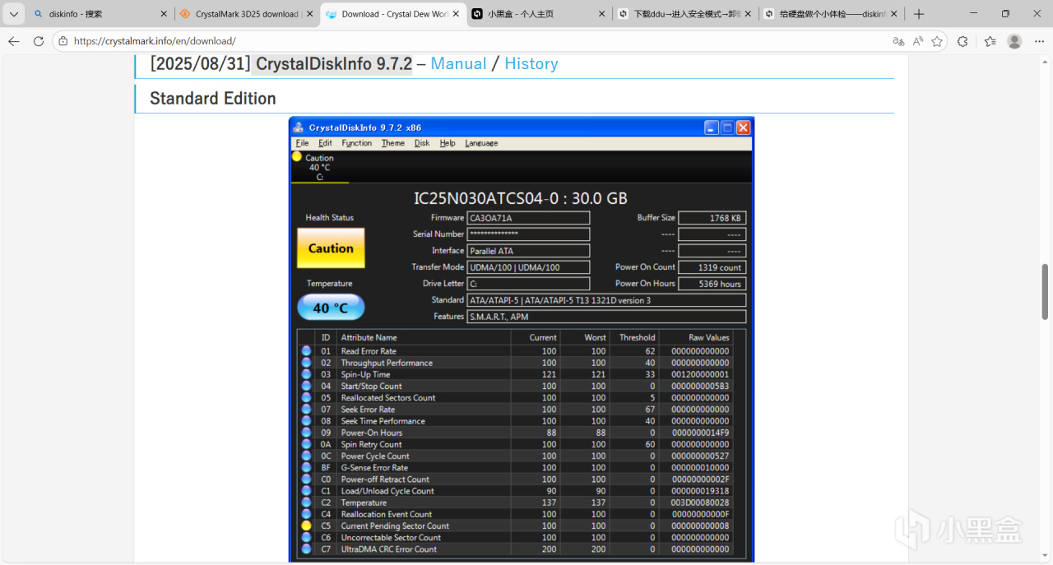View site information lock icon
Image resolution: width=1053 pixels, height=565 pixels.
pyautogui.click(x=63, y=41)
